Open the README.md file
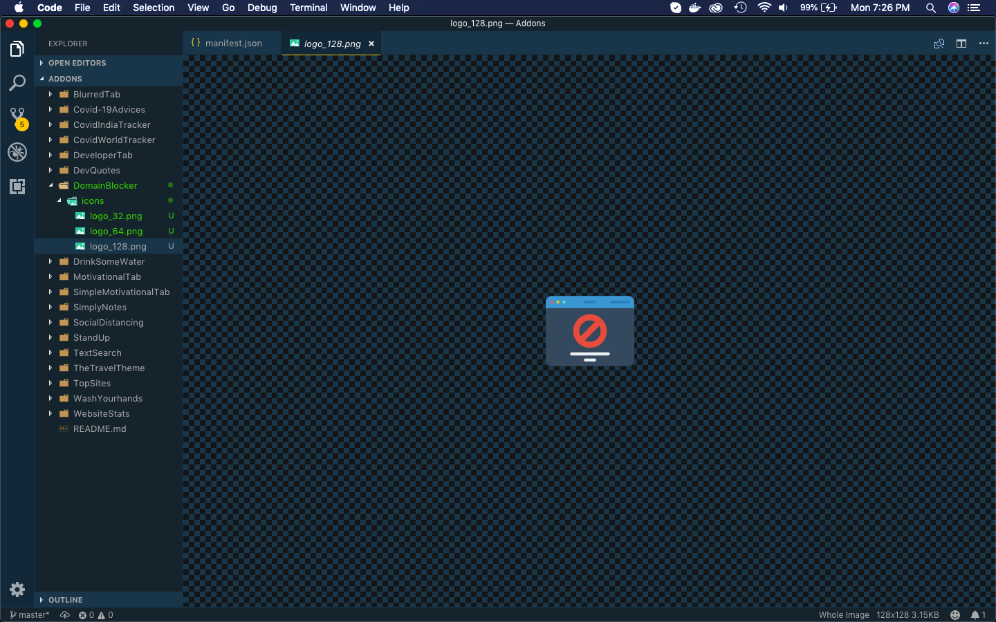This screenshot has height=622, width=996. (x=109, y=429)
